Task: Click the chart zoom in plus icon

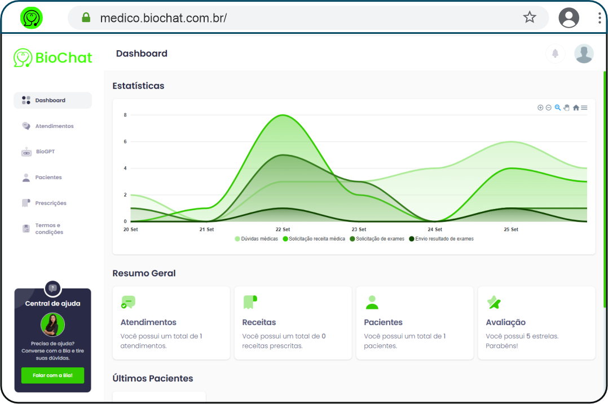Action: [540, 108]
